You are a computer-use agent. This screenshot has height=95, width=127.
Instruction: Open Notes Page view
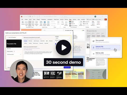tap(33, 23)
